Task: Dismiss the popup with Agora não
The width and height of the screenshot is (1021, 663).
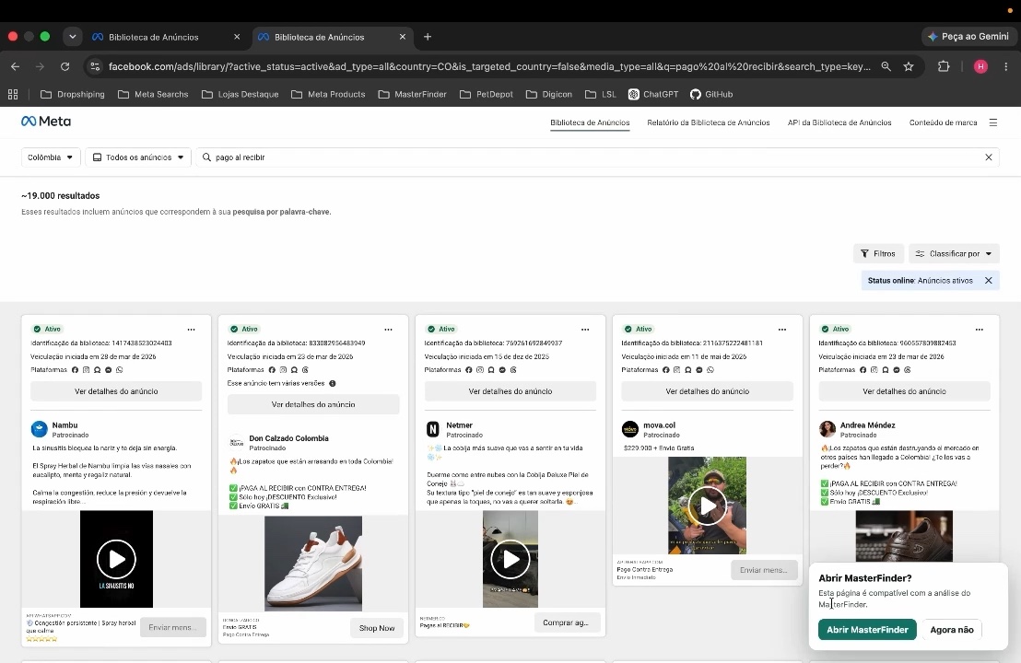Action: pyautogui.click(x=952, y=629)
